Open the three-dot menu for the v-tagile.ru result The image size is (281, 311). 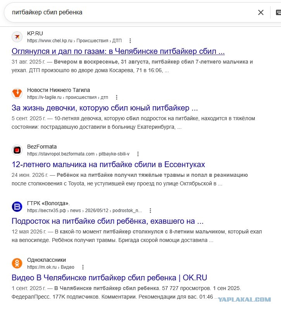tap(117, 97)
